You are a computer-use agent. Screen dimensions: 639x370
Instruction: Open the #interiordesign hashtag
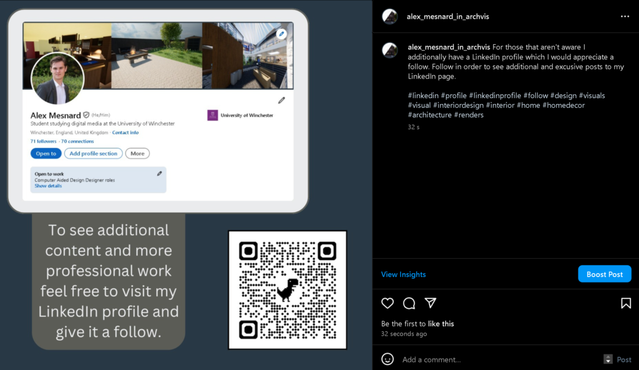459,105
